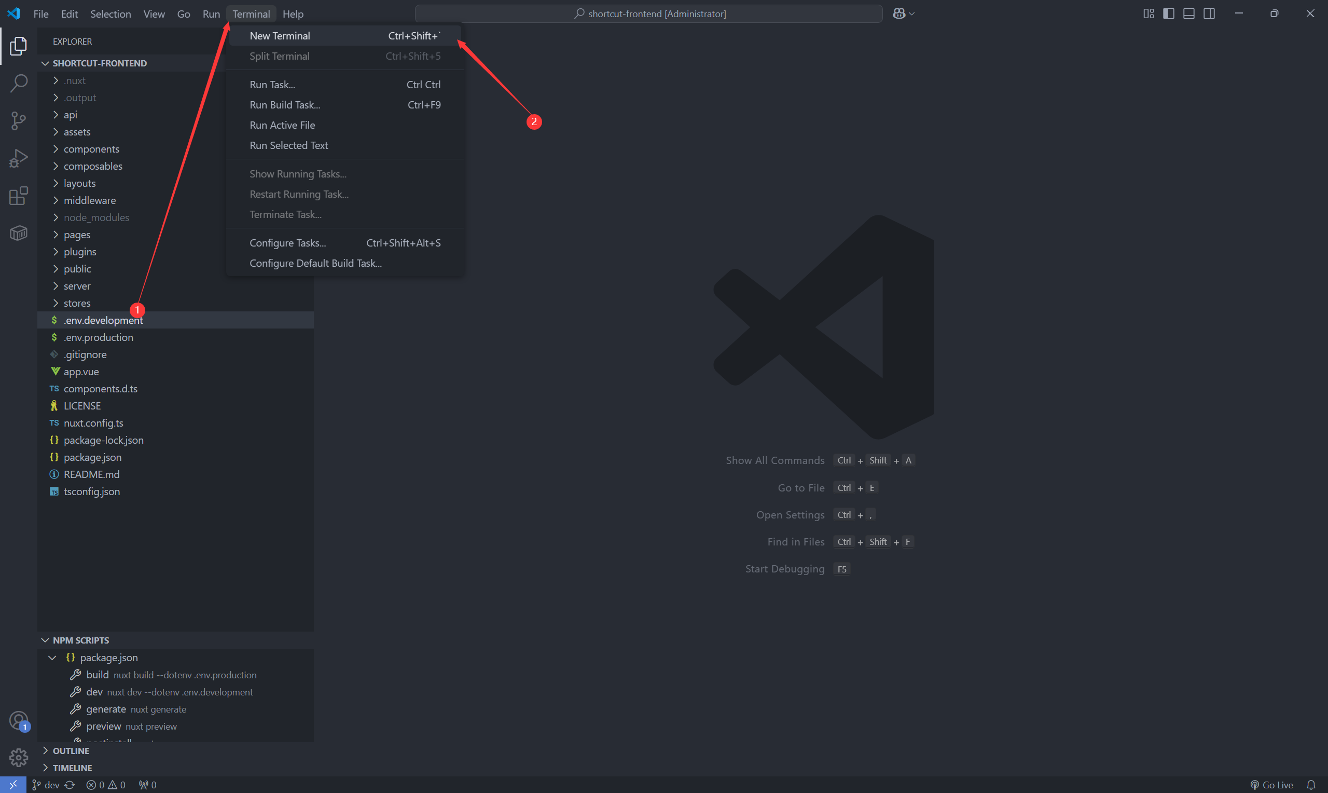Click the wrench icon of dev script
1328x793 pixels.
point(75,692)
